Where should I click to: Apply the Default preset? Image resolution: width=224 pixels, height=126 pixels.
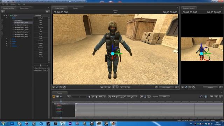[x=41, y=18]
